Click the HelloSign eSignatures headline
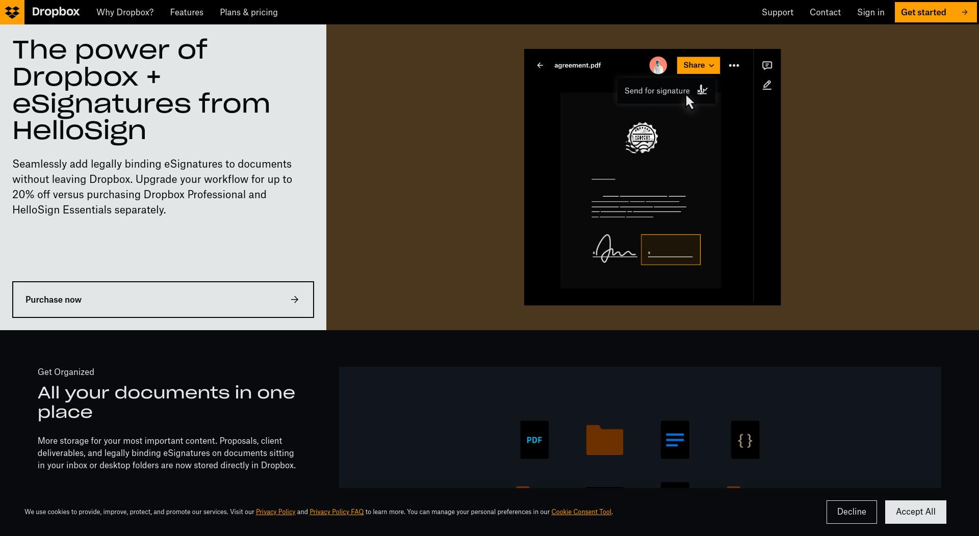This screenshot has width=979, height=536. pyautogui.click(x=141, y=90)
